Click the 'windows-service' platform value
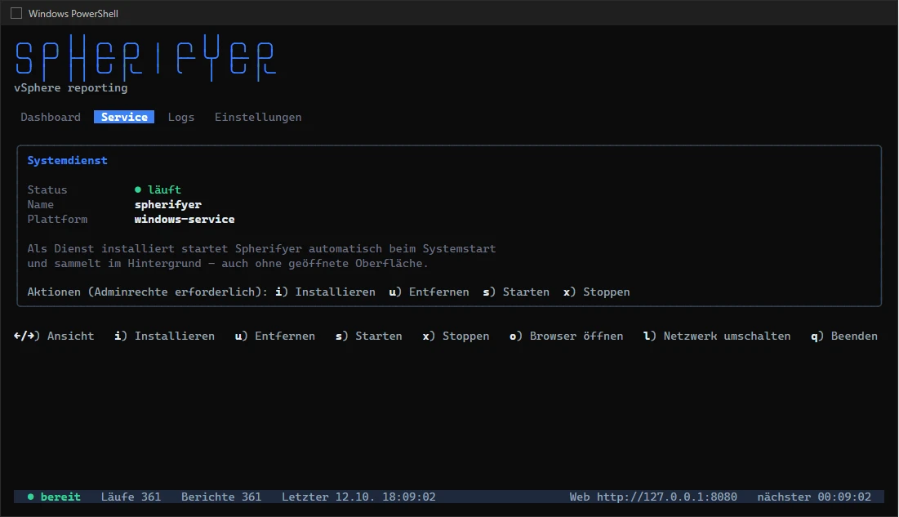 click(184, 219)
